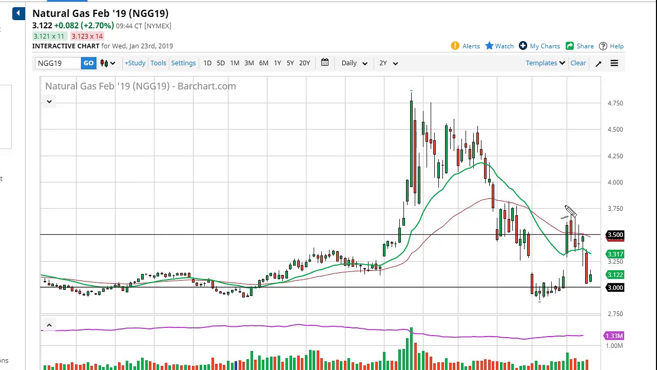Viewport: 657px width, 370px height.
Task: Click the Alerts warning icon
Action: tap(455, 46)
